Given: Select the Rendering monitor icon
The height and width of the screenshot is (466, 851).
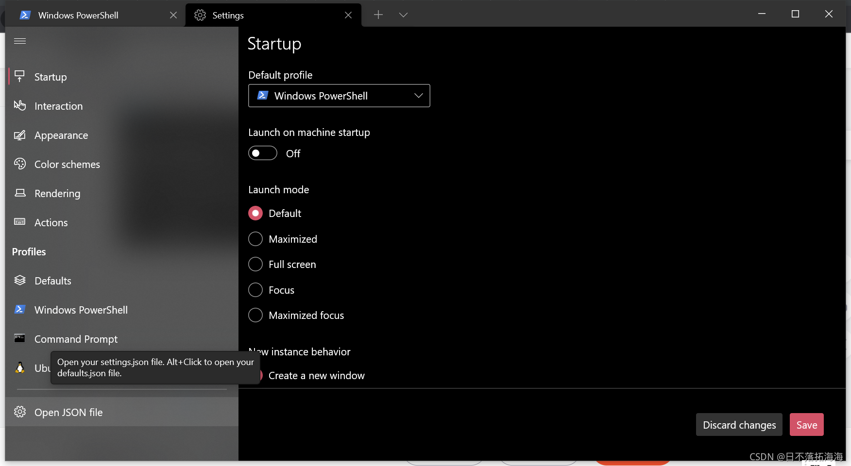Looking at the screenshot, I should click(x=20, y=193).
